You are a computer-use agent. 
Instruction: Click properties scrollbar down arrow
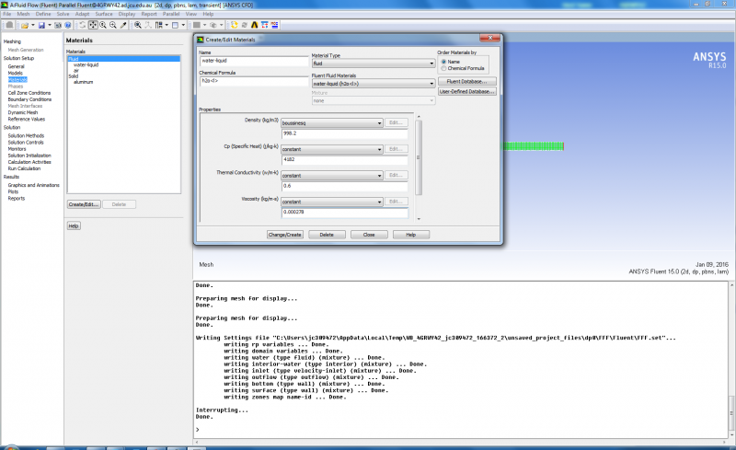pos(419,219)
